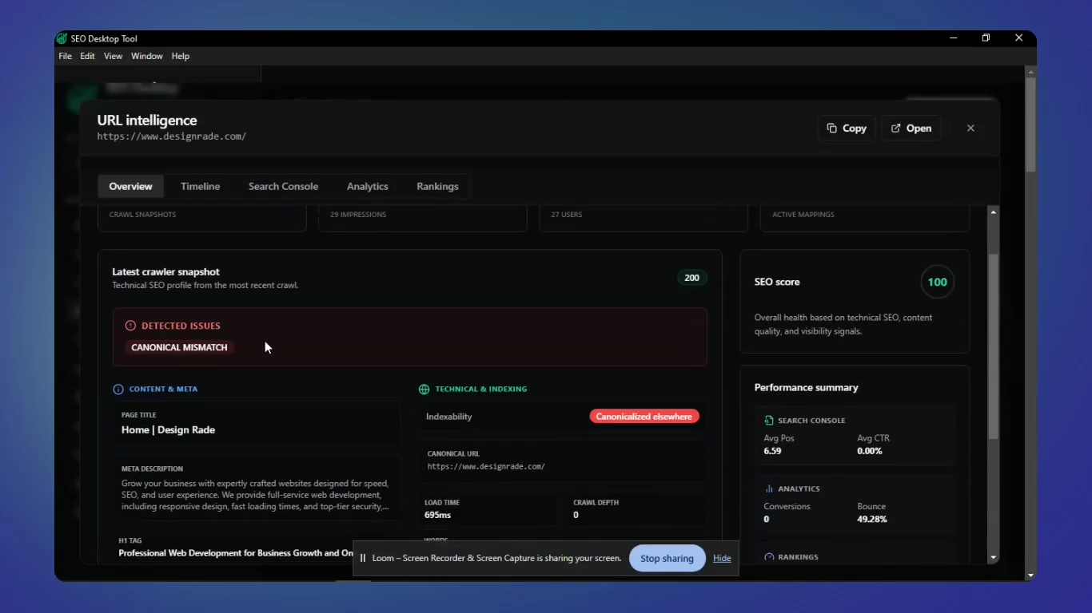Viewport: 1092px width, 613px height.
Task: Click the external-link icon in the Open button
Action: (896, 129)
